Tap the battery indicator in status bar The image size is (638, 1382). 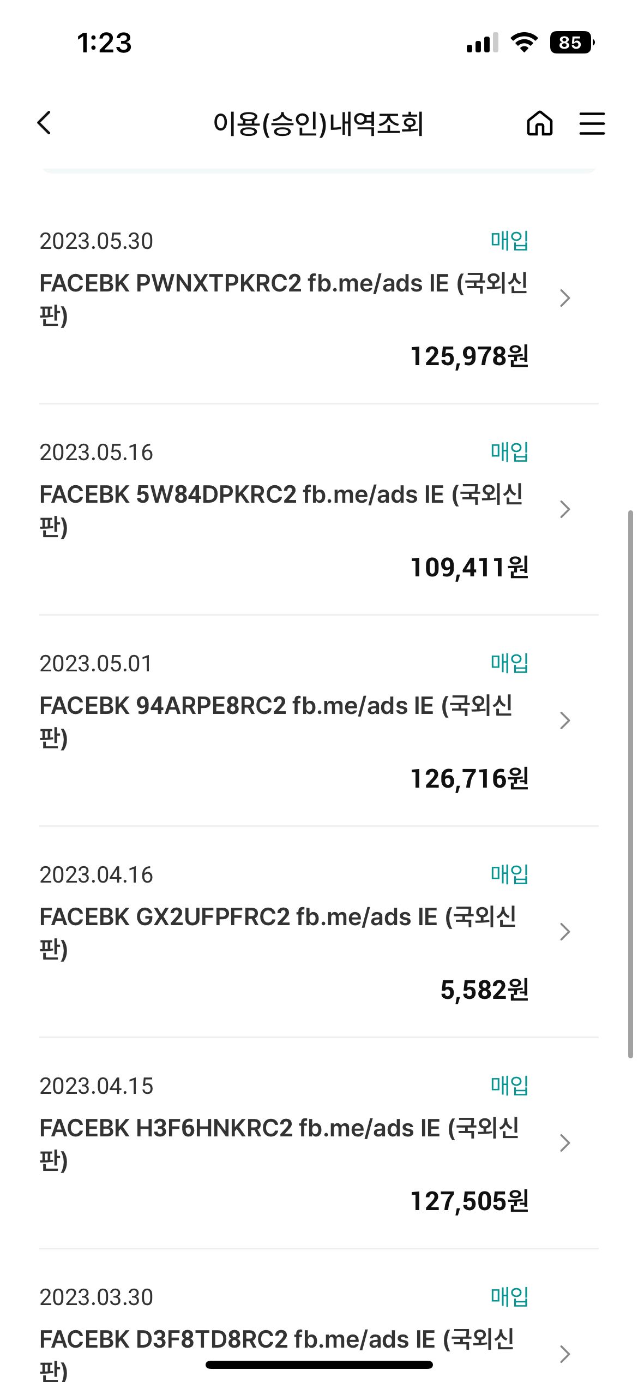click(x=572, y=43)
